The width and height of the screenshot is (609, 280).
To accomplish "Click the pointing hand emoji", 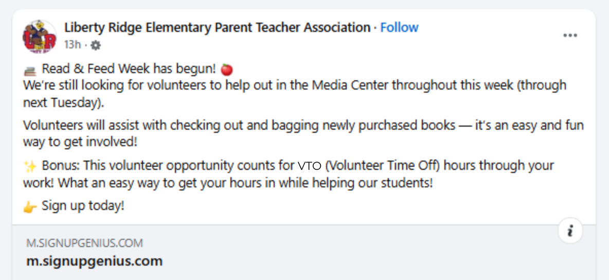I will (x=30, y=207).
